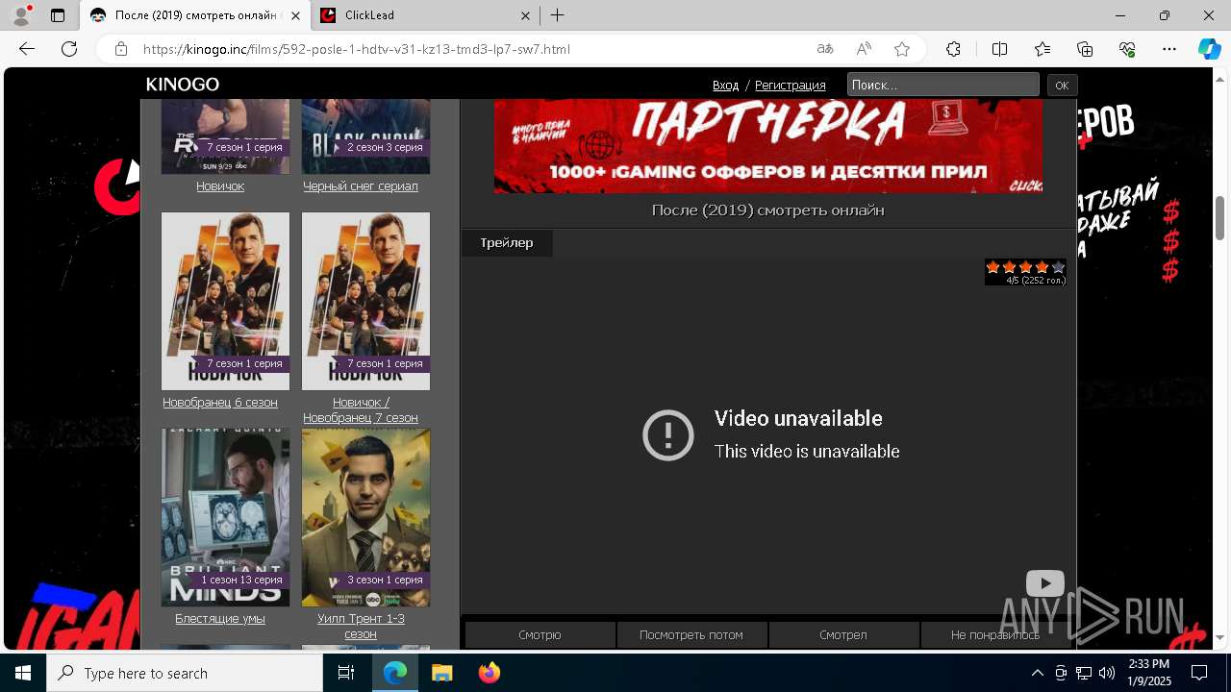
Task: Click the KINOGO site logo
Action: [x=183, y=85]
